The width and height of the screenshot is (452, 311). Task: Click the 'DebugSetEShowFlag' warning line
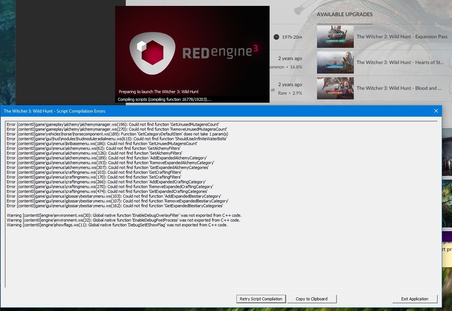pyautogui.click(x=117, y=225)
